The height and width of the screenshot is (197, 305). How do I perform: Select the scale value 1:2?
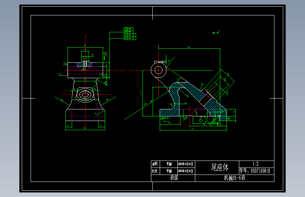[256, 164]
